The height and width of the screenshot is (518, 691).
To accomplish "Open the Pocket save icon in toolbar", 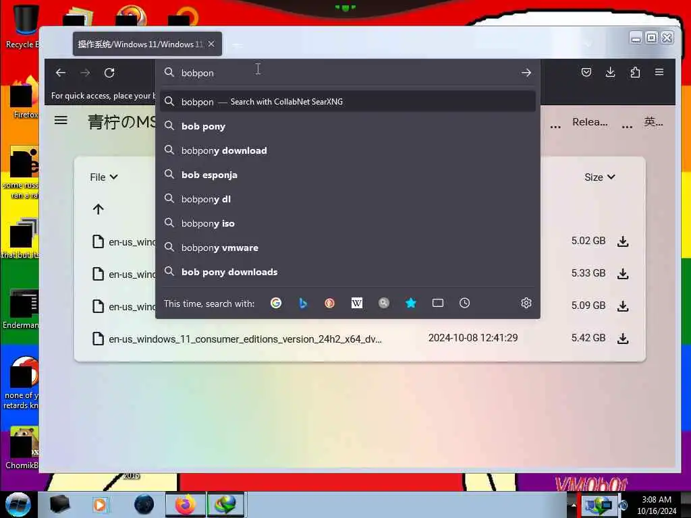I will click(x=586, y=72).
